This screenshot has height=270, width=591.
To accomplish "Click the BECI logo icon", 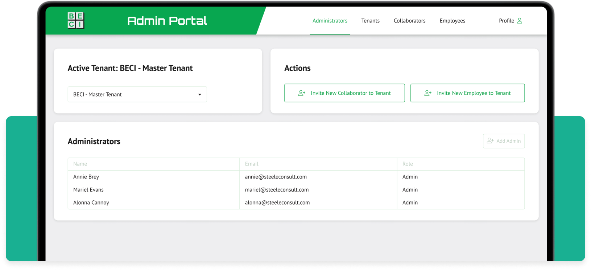I will [x=76, y=20].
